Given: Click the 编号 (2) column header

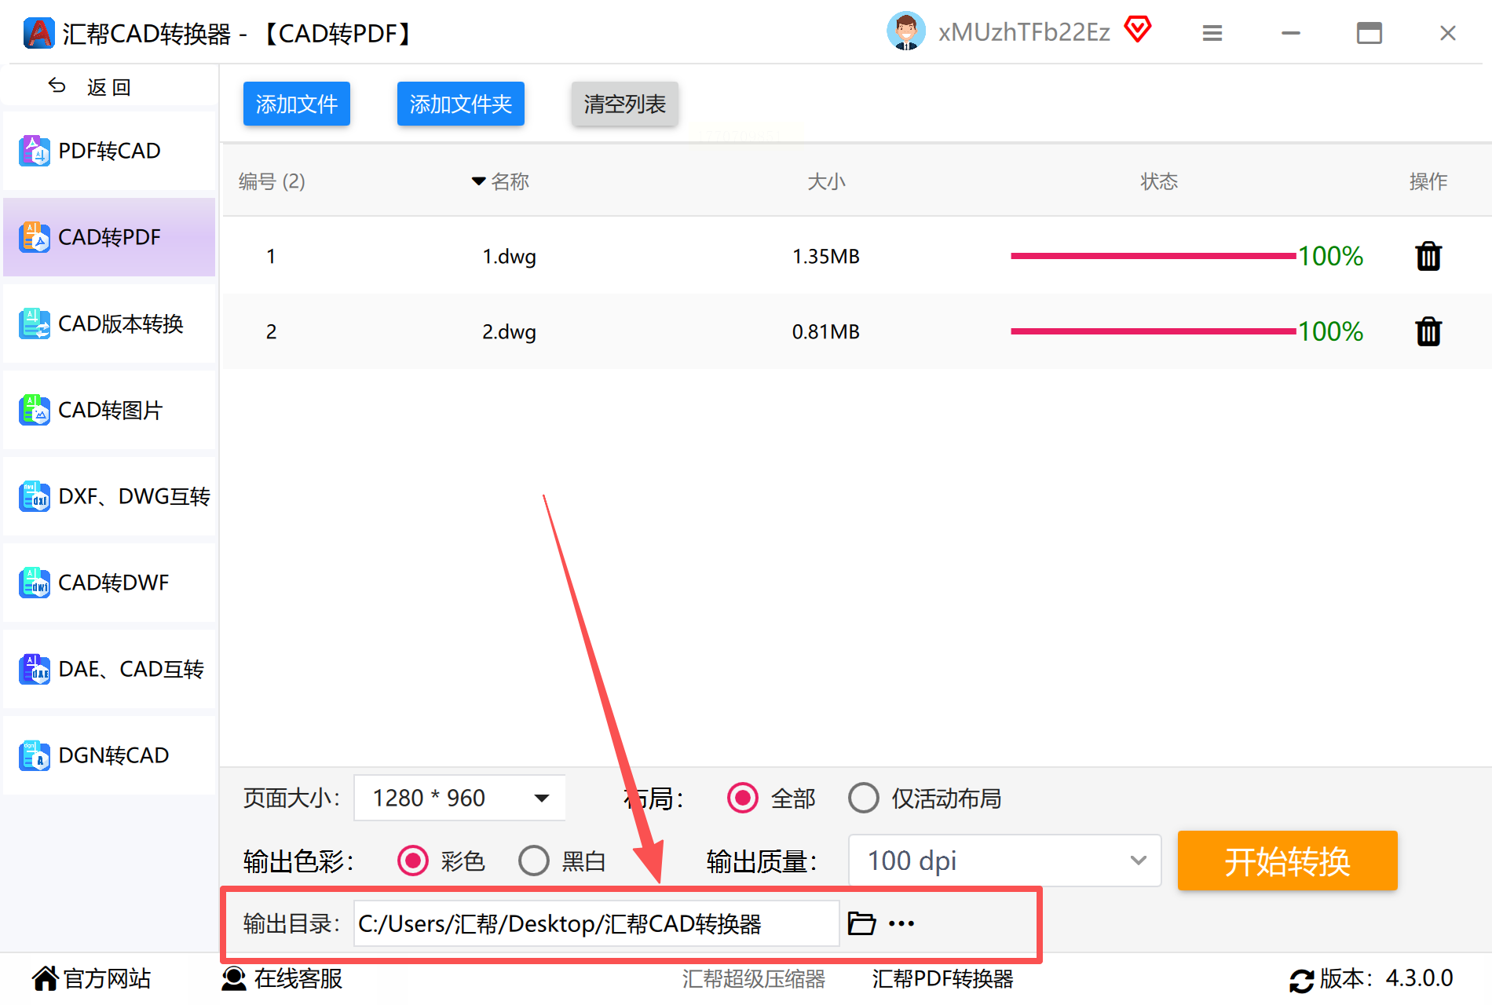Looking at the screenshot, I should (272, 181).
